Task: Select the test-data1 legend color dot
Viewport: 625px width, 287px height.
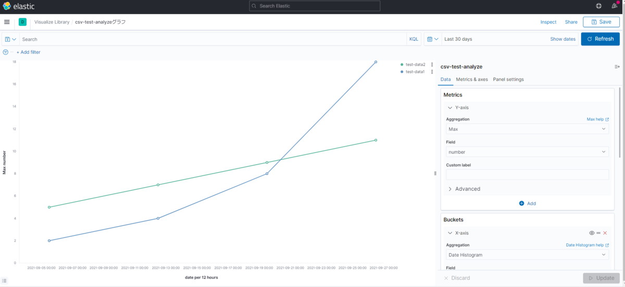Action: [402, 72]
